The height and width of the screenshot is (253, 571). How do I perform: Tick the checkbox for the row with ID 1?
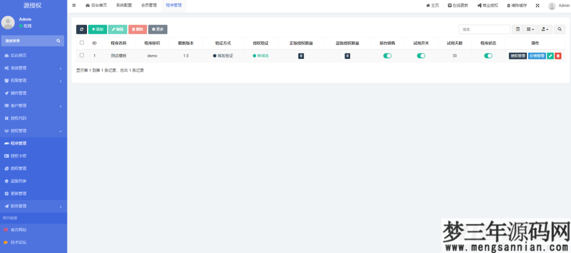81,55
